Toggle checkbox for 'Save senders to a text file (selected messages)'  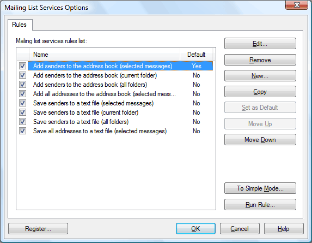[22, 103]
